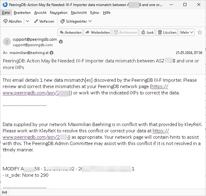Compose a new message with Verfassen

coord(44,21)
